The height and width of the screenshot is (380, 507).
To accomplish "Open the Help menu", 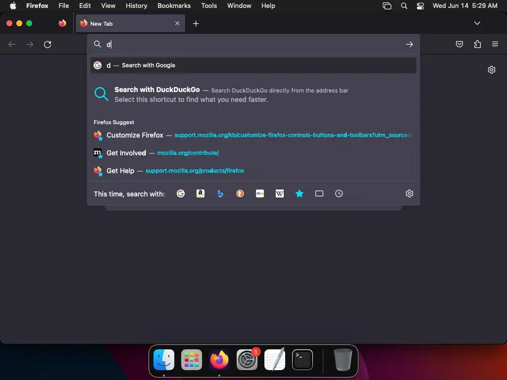I will coord(268,5).
